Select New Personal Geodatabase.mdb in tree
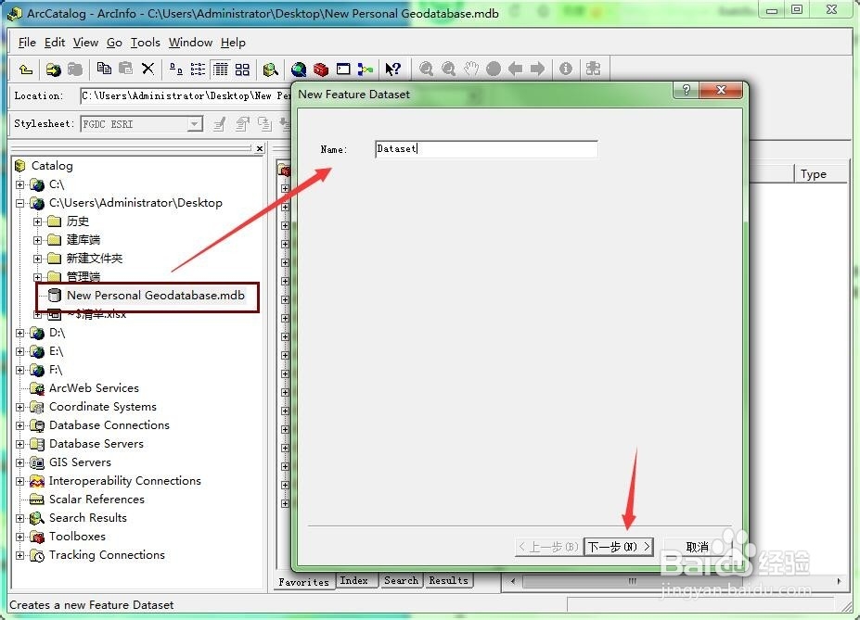860x620 pixels. 155,296
